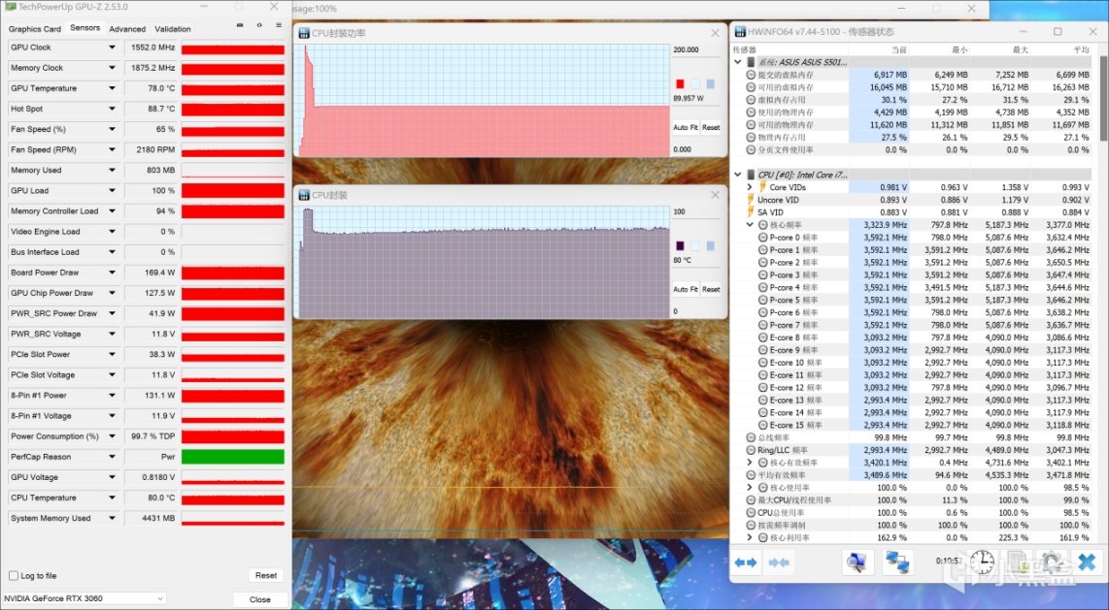Open the Board Power Draw sensor dropdown
The image size is (1109, 610).
click(112, 273)
